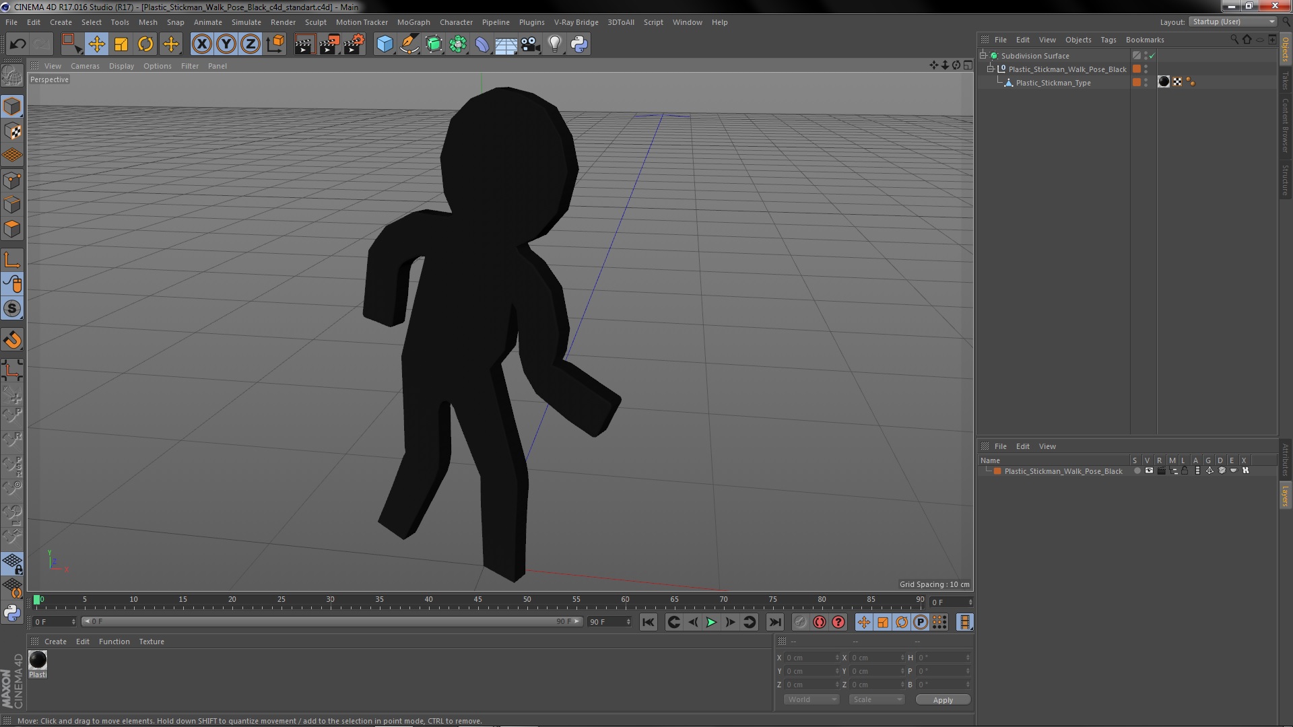The height and width of the screenshot is (727, 1293).
Task: Render the active view
Action: pyautogui.click(x=304, y=44)
